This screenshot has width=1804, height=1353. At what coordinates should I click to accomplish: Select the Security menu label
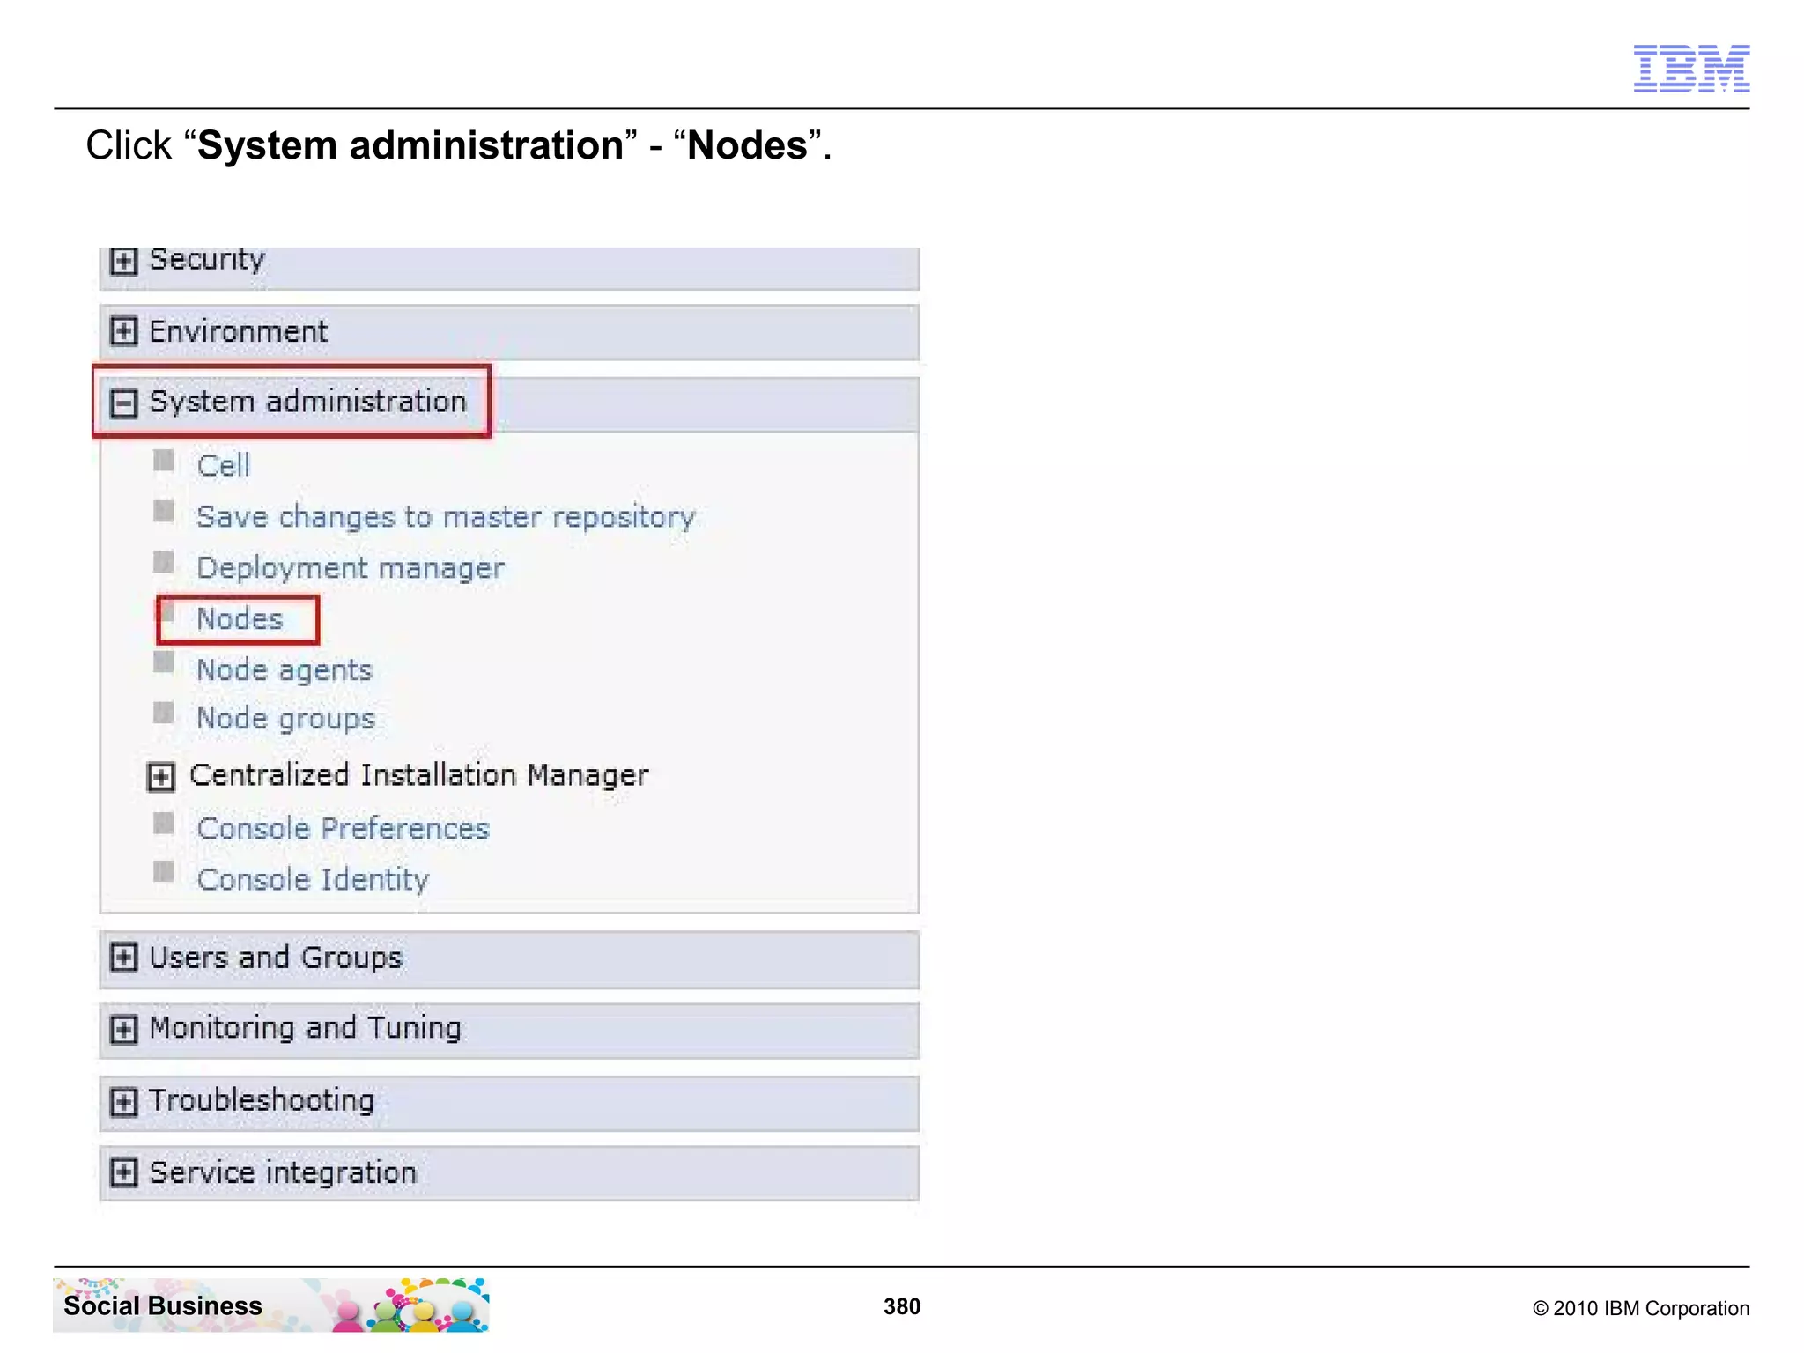click(207, 259)
